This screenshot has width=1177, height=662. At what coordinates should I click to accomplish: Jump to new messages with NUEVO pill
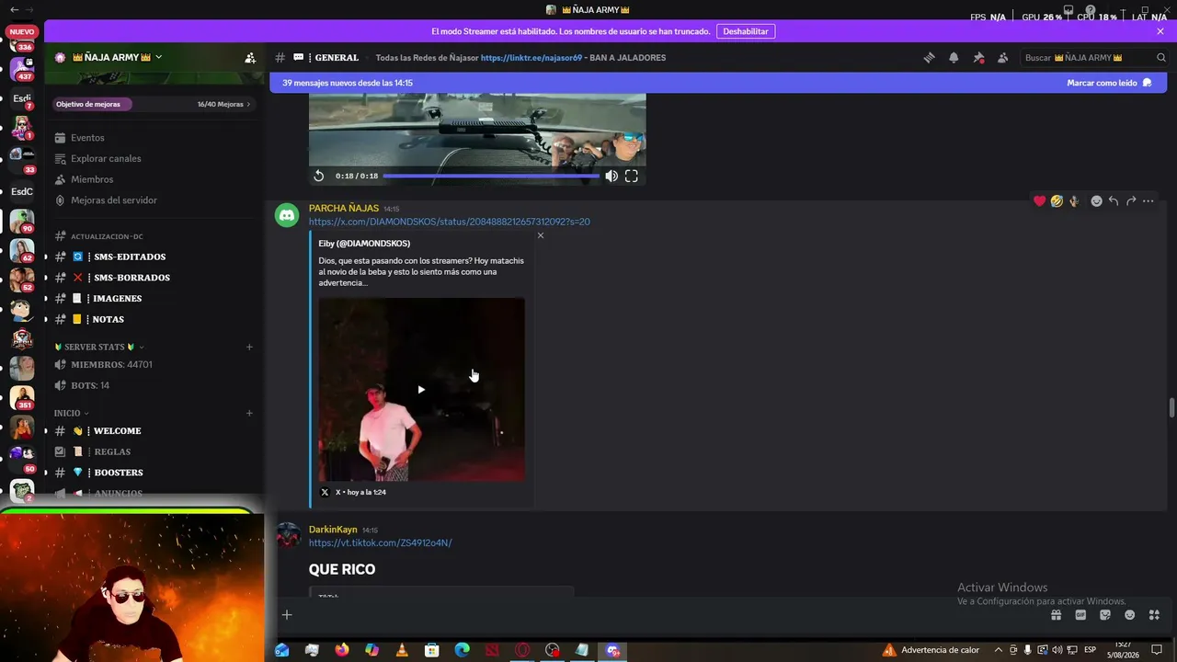click(21, 31)
